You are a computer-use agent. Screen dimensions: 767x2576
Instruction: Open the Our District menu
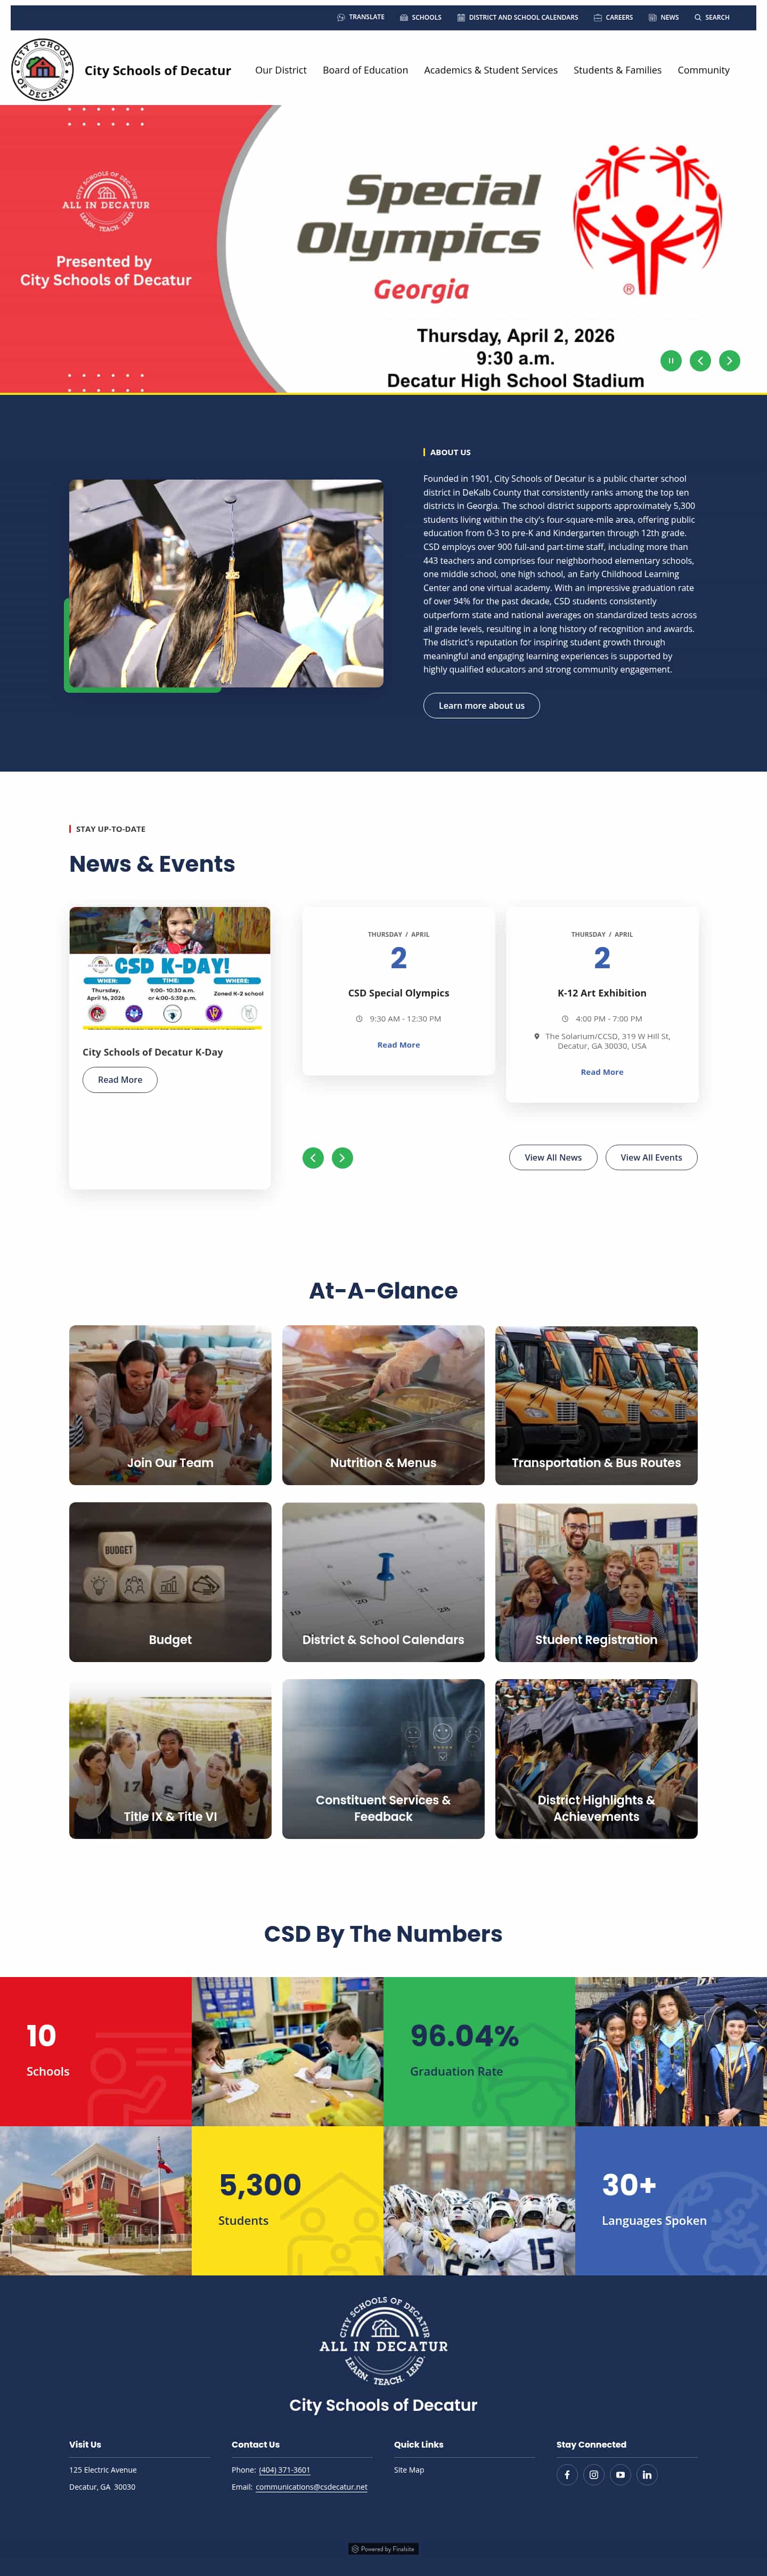click(281, 70)
